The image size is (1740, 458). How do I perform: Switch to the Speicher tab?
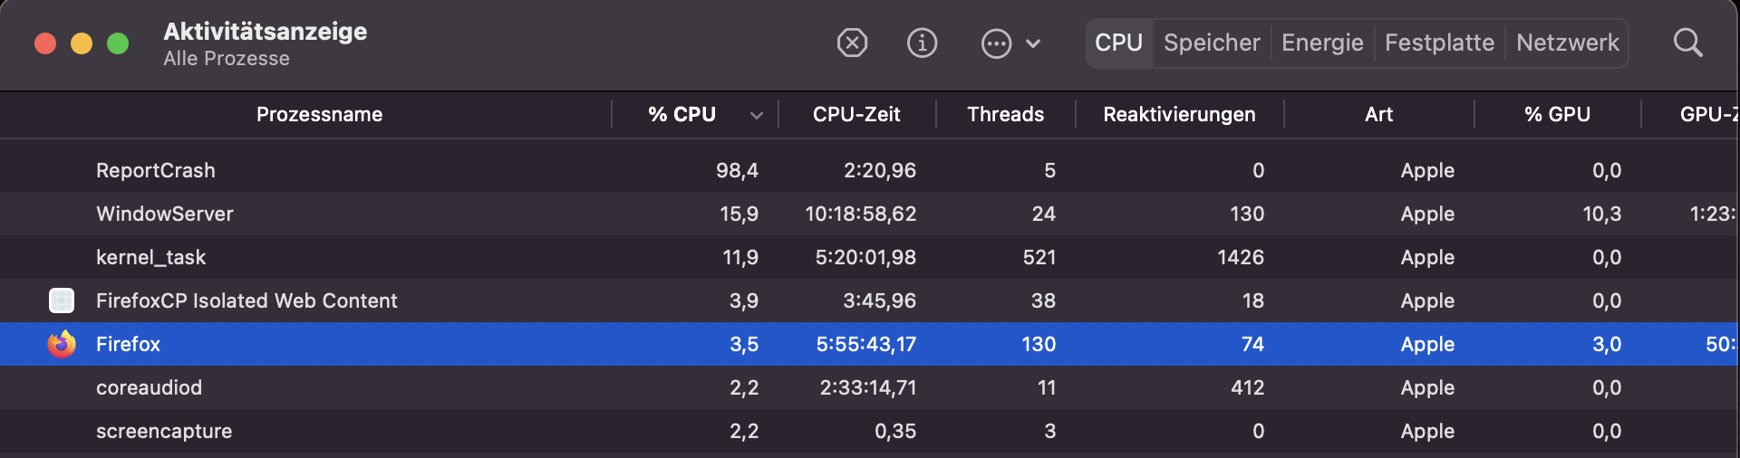coord(1212,43)
